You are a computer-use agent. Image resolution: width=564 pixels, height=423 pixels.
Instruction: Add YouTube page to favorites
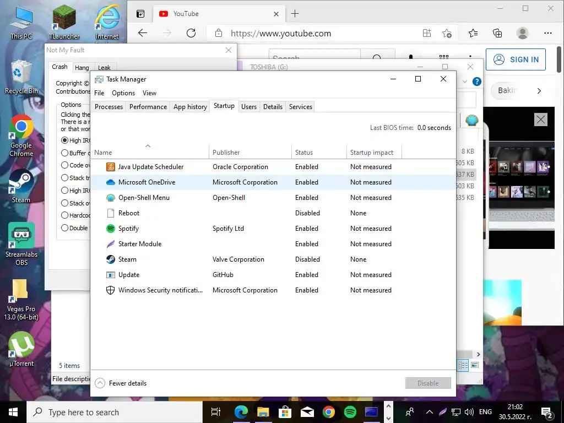point(447,34)
